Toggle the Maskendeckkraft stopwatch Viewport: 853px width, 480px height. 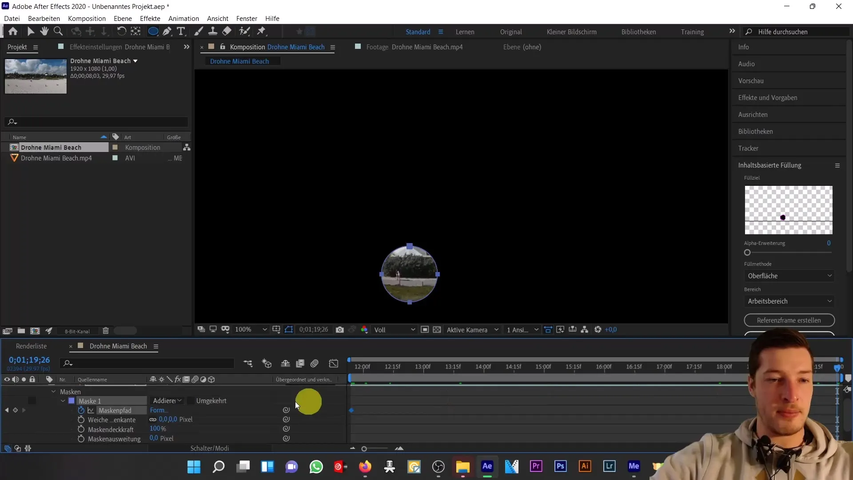(81, 429)
